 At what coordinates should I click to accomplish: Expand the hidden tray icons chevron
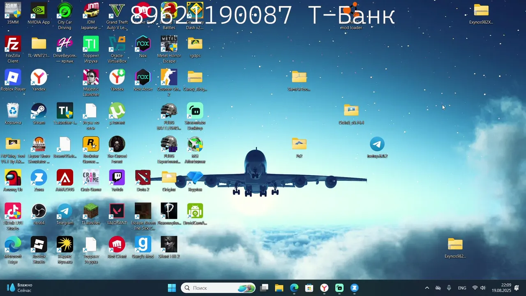[x=427, y=288]
